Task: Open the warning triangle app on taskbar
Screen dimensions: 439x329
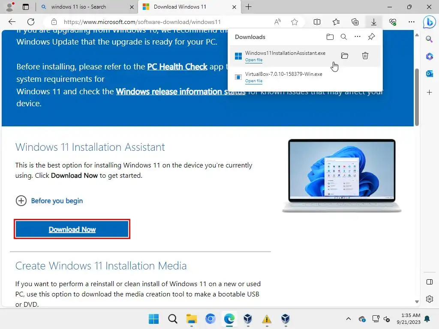Action: (x=267, y=319)
